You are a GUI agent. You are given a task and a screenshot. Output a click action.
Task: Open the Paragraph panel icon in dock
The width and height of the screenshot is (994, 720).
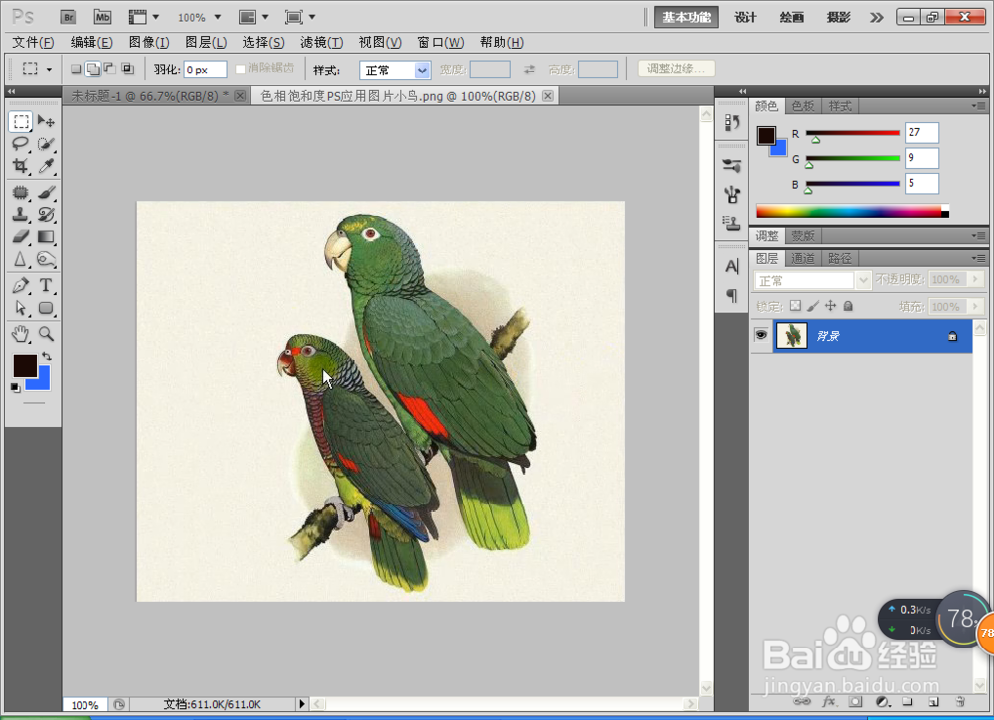(x=732, y=295)
